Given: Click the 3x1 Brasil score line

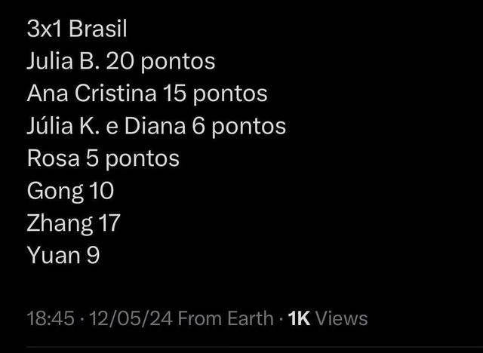Looking at the screenshot, I should click(x=76, y=29).
